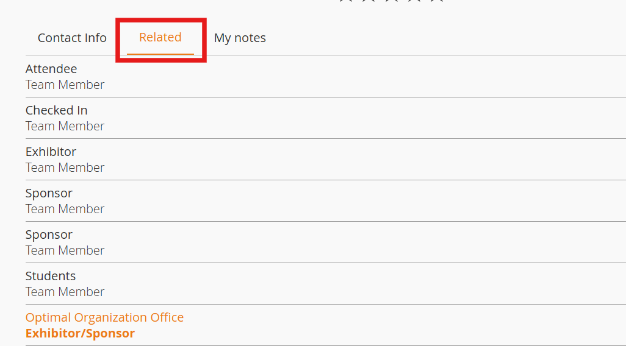The image size is (626, 346).
Task: Click the Attendee list entry
Action: click(x=51, y=69)
